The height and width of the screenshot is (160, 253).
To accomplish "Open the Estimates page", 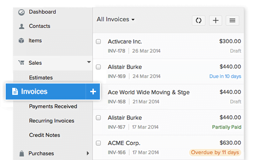I will (41, 78).
